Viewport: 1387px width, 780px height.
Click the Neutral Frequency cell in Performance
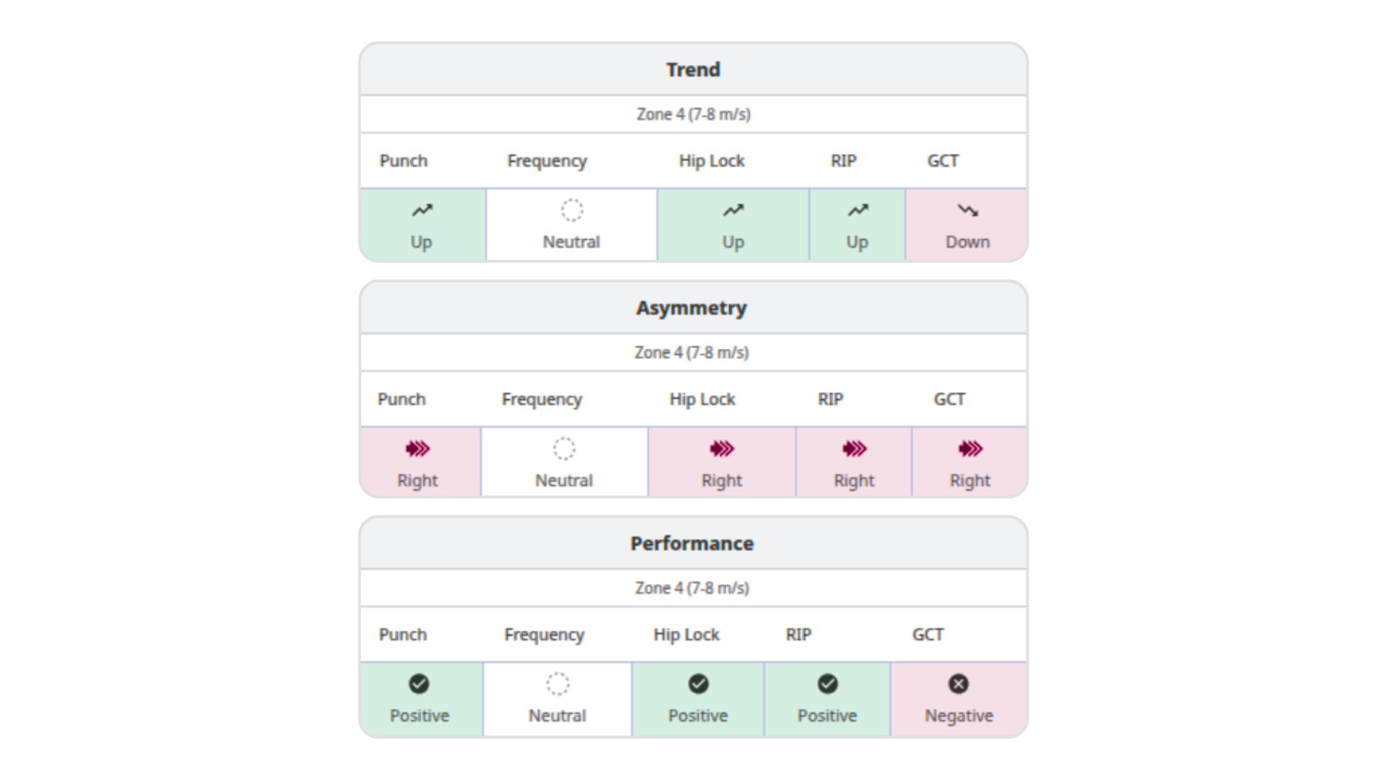click(x=557, y=699)
